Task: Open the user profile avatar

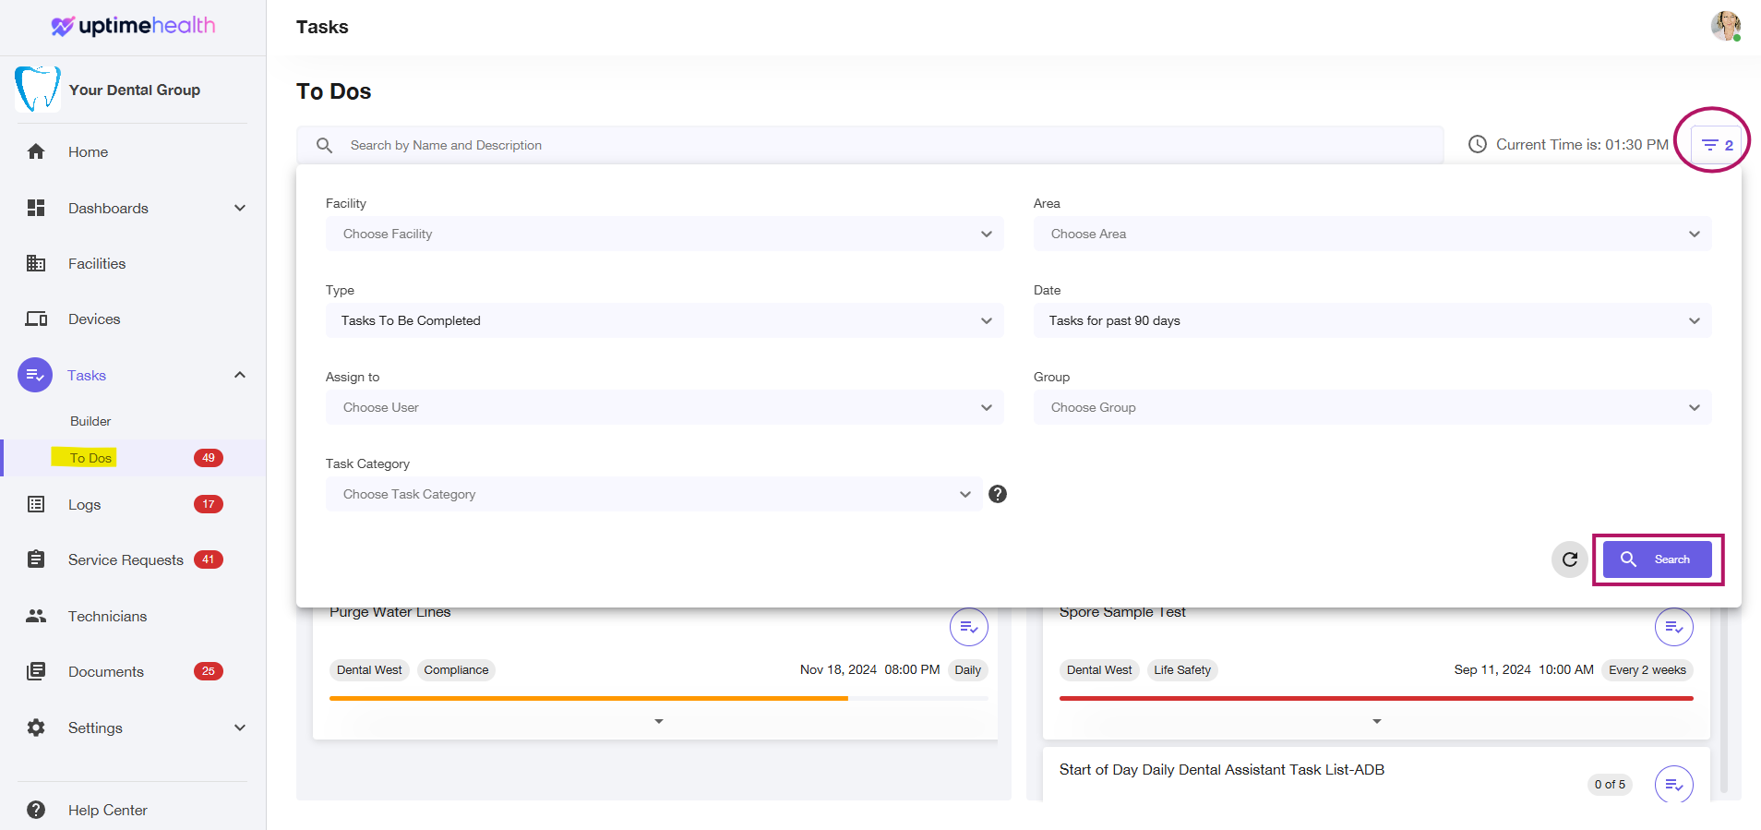Action: 1725,26
